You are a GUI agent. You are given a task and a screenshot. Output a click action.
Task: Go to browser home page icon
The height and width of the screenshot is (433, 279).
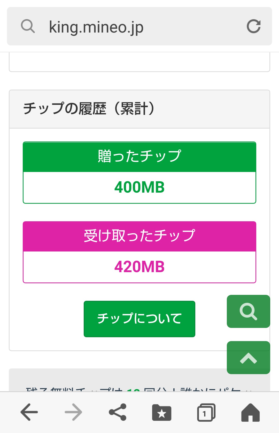[x=250, y=412]
